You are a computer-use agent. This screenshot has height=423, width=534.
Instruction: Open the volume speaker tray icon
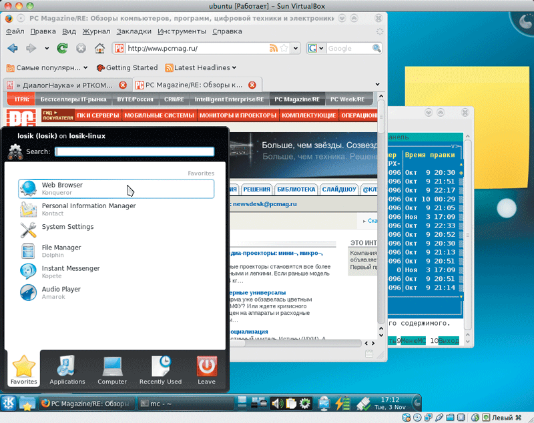click(x=277, y=404)
